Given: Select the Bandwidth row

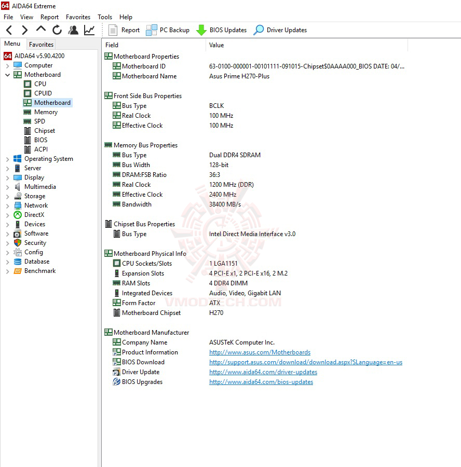Looking at the screenshot, I should (x=256, y=204).
